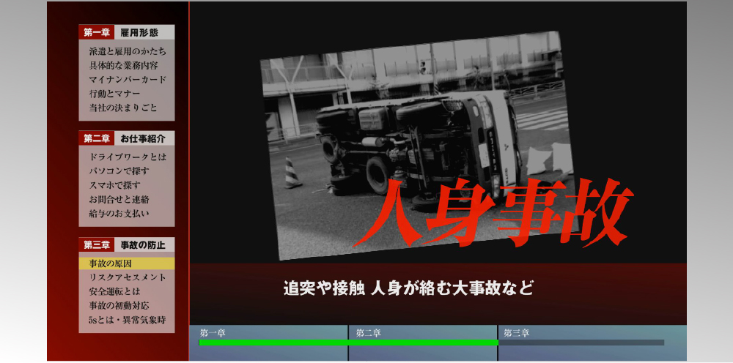Viewport: 733px width, 363px height.
Task: Select the マイナンバーカード menu entry
Action: (x=127, y=79)
